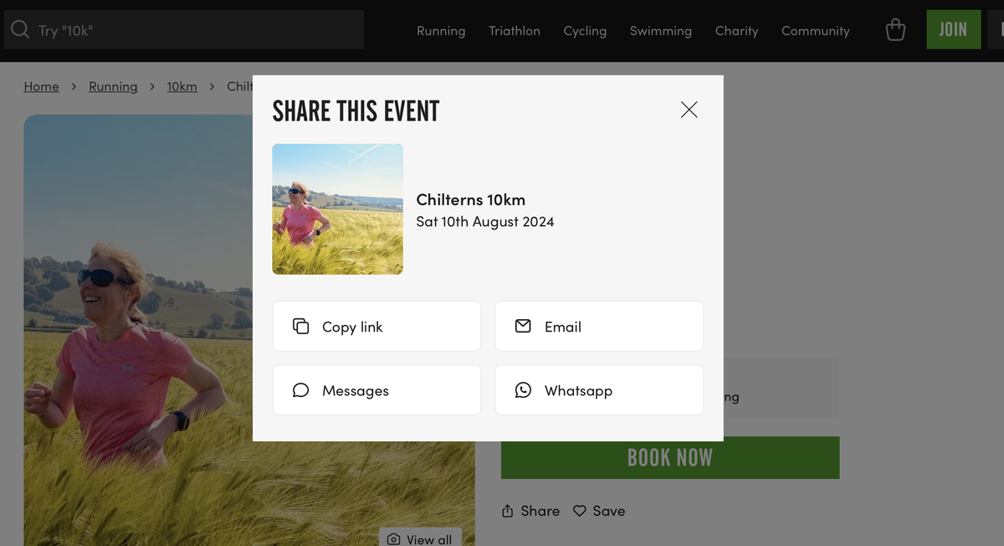Screen dimensions: 1004x546
Task: Open the Triathlon menu
Action: click(515, 31)
